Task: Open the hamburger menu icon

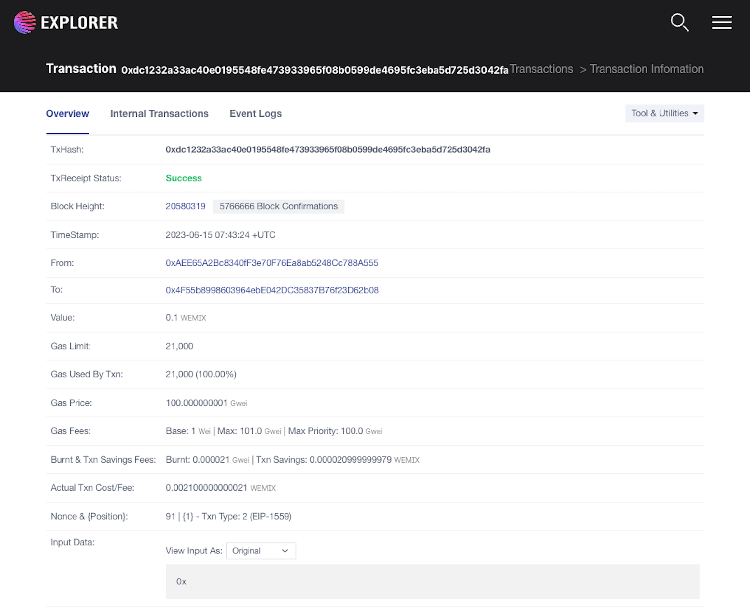Action: pyautogui.click(x=722, y=23)
